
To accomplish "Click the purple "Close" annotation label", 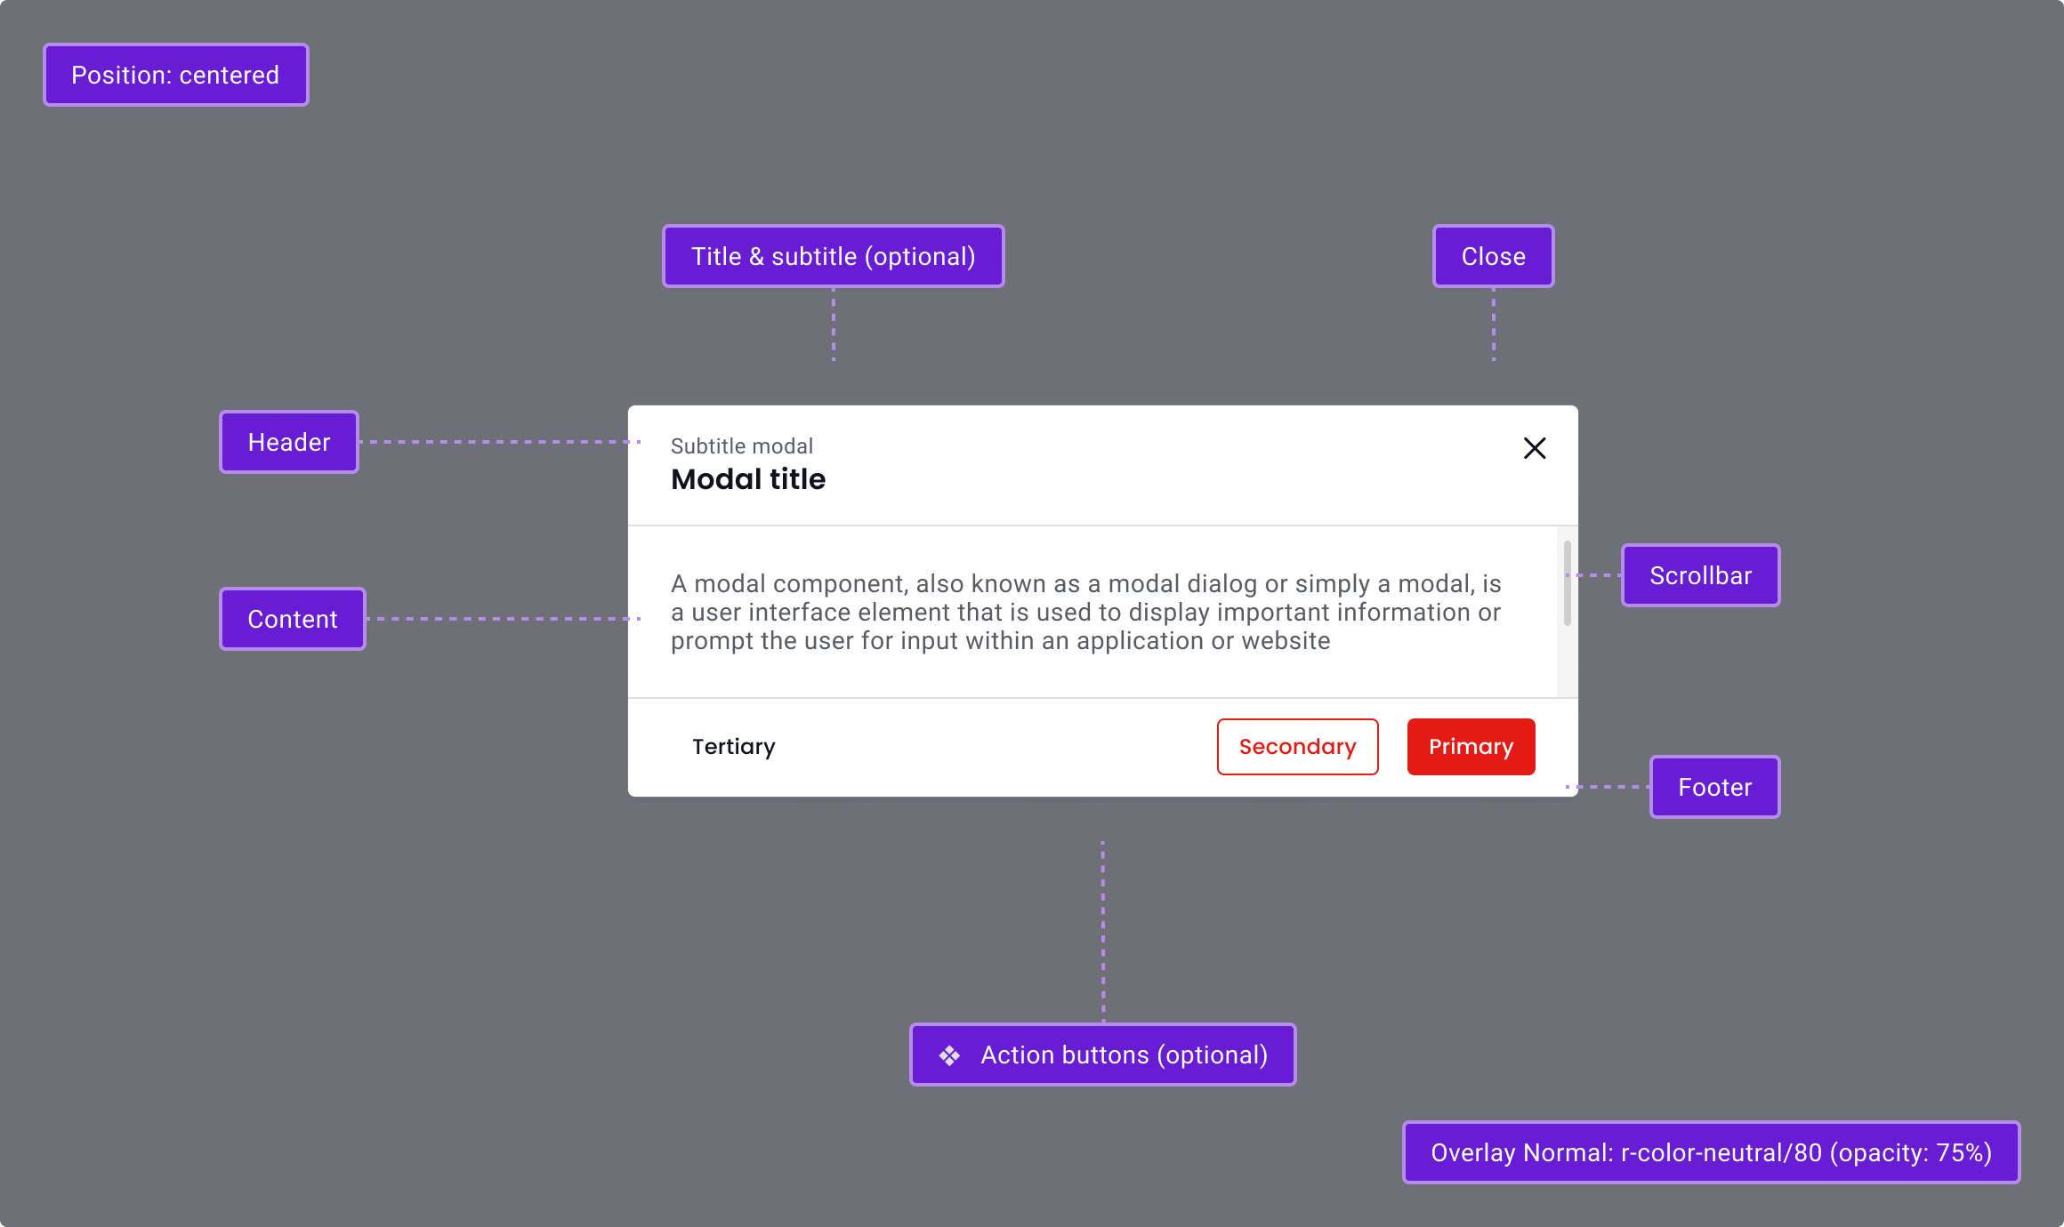I will point(1493,257).
